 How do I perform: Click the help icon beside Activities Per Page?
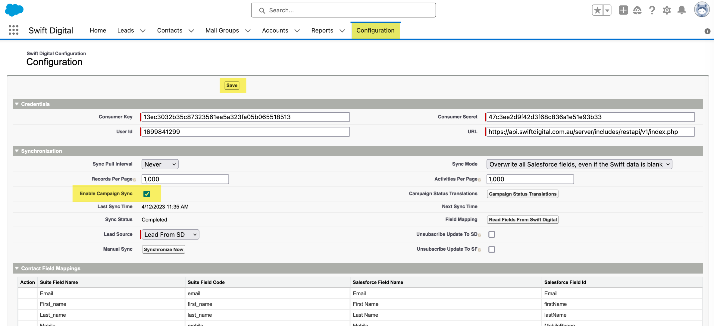coord(479,180)
